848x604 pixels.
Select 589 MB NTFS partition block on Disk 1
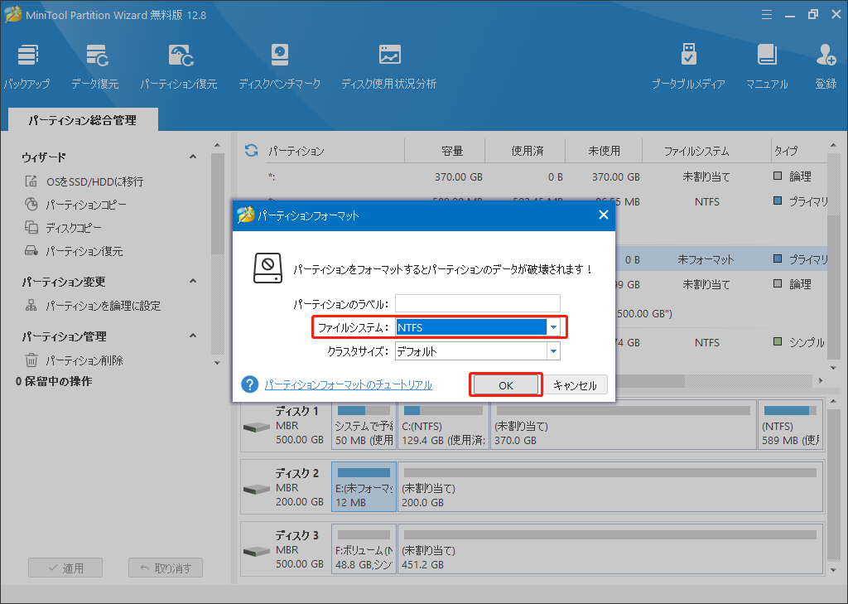click(x=790, y=425)
